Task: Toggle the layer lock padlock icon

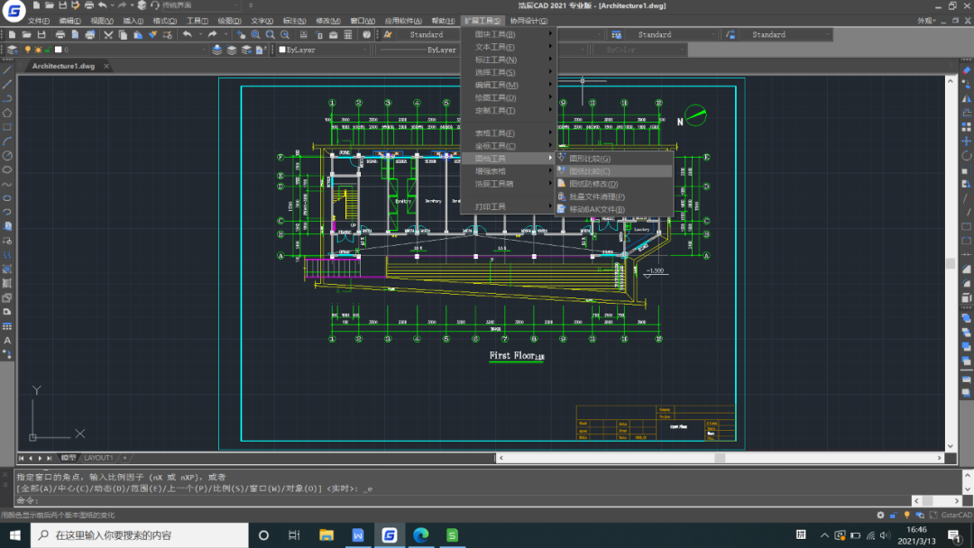Action: 47,50
